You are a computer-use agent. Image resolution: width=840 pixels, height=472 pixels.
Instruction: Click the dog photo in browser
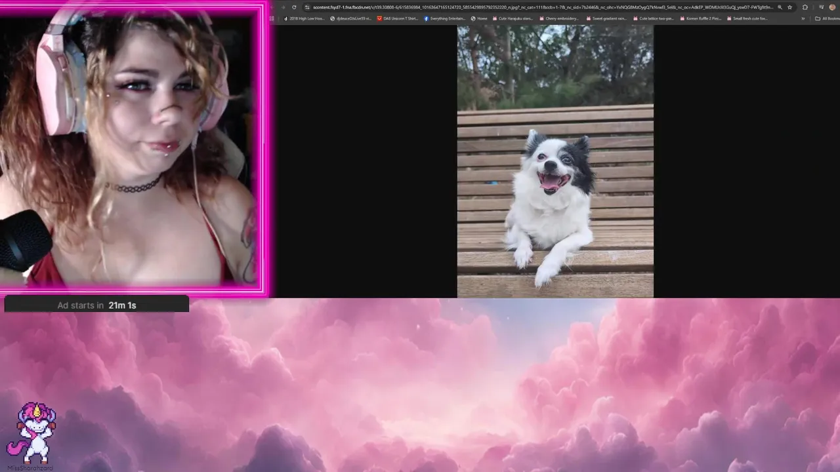tap(555, 161)
